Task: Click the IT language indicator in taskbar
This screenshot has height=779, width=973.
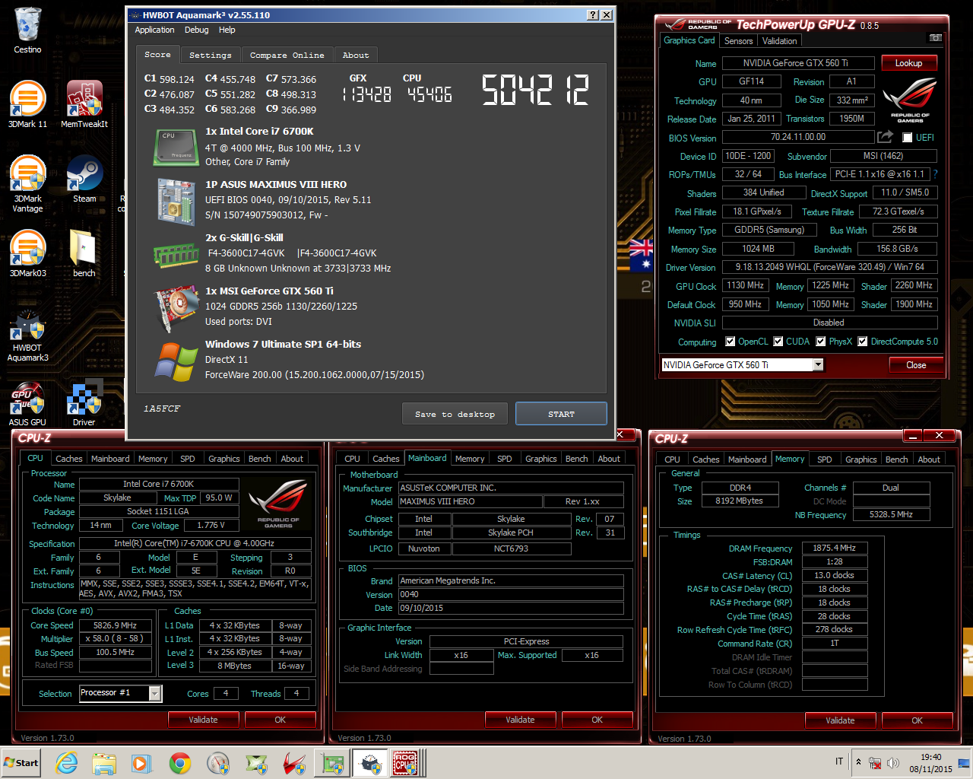Action: tap(839, 762)
